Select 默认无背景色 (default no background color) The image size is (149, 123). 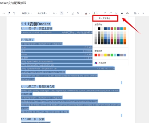tap(105, 18)
